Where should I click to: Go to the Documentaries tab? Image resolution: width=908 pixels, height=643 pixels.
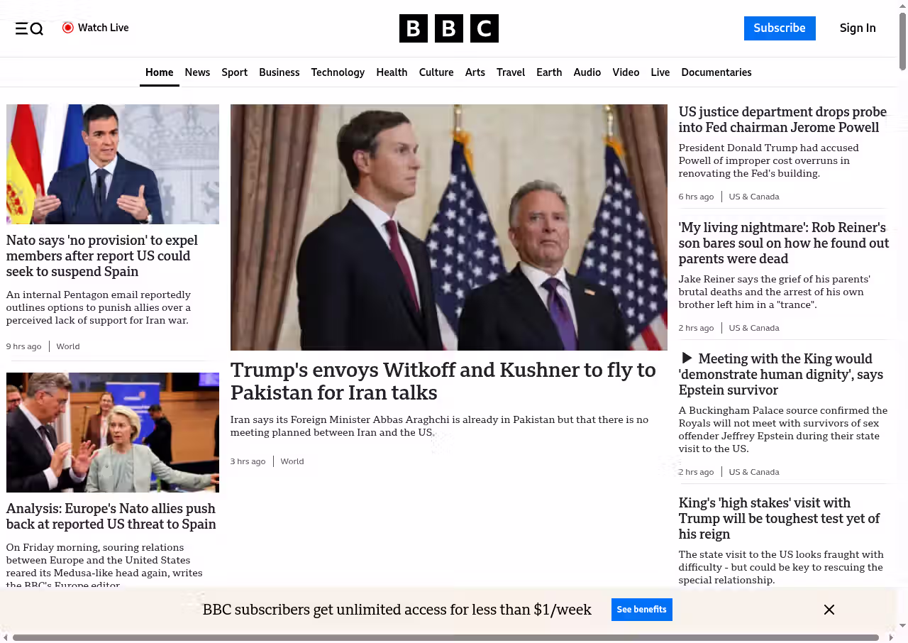(716, 72)
